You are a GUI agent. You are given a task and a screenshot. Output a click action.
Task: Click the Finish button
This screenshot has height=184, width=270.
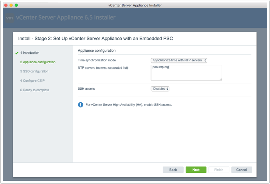(218, 170)
